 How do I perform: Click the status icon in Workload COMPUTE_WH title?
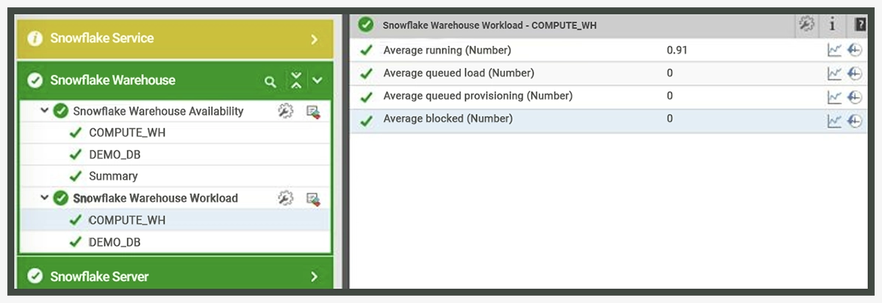(365, 25)
